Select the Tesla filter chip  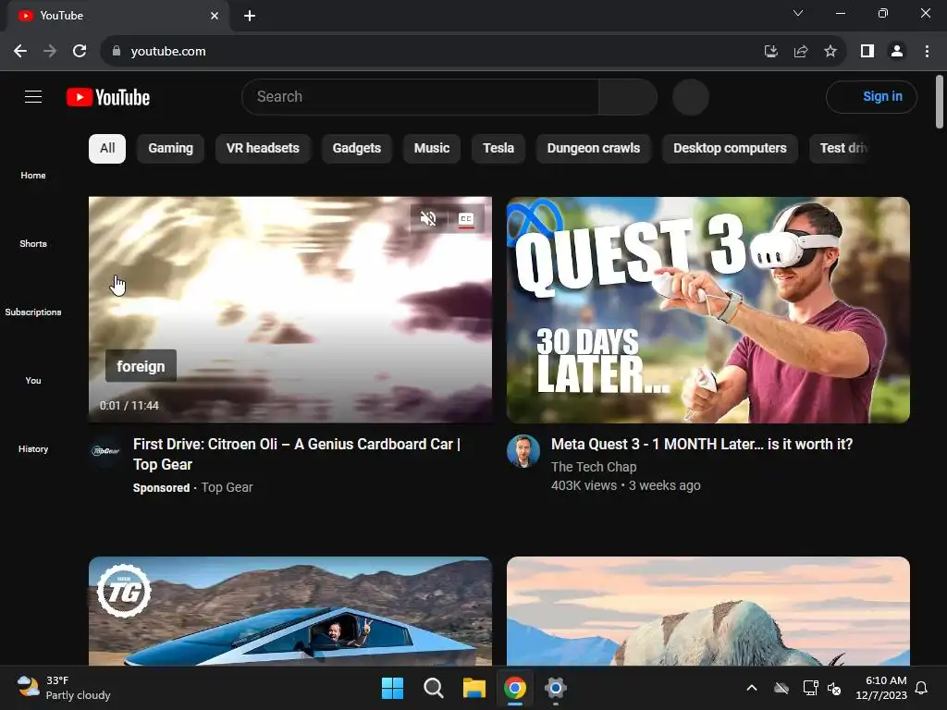coord(498,149)
